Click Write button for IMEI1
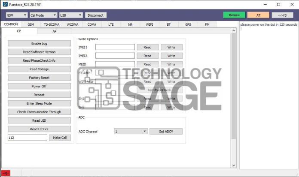 pyautogui.click(x=171, y=47)
